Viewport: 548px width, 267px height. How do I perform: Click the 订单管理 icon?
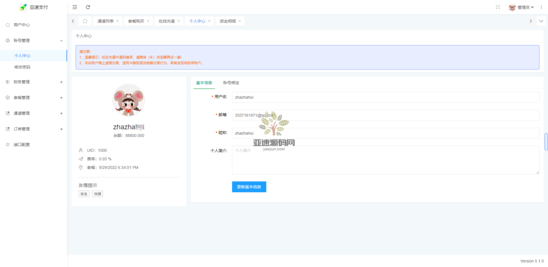coord(7,129)
